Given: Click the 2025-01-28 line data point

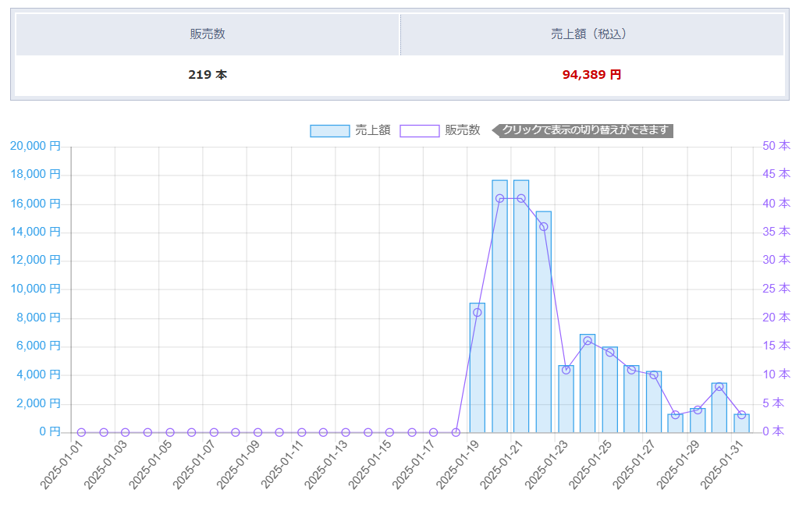Looking at the screenshot, I should (x=676, y=415).
